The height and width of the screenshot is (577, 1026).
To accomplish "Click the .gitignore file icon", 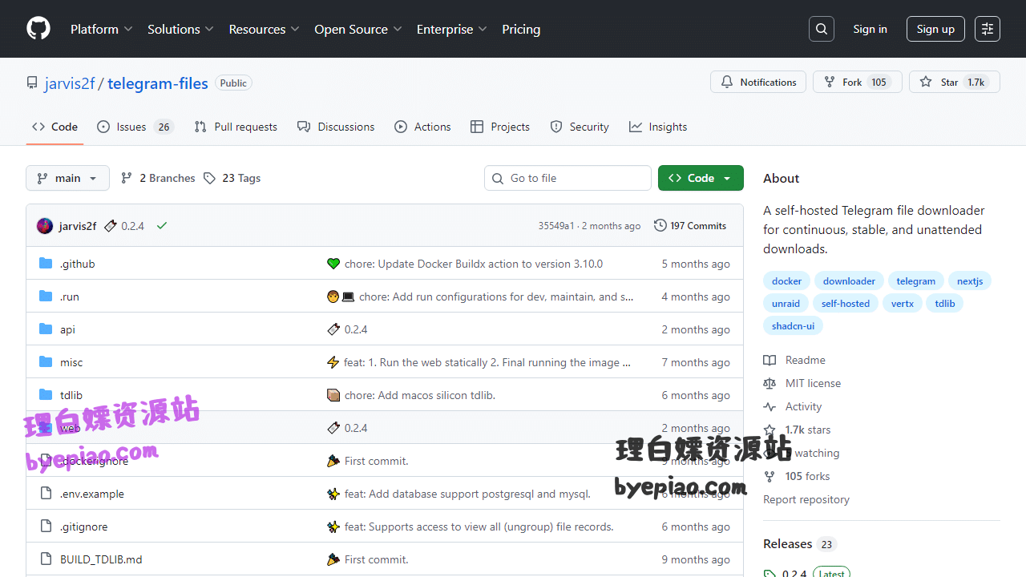I will [x=46, y=527].
